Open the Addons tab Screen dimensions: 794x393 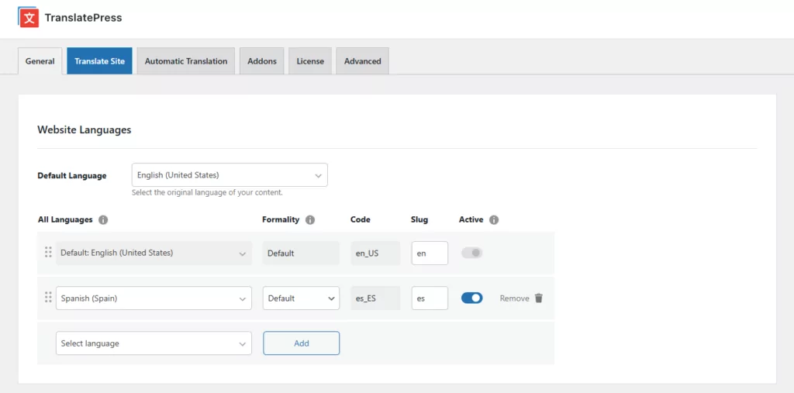(262, 60)
